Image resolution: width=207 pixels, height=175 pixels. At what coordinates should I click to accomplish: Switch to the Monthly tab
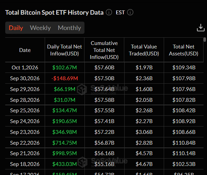[69, 28]
